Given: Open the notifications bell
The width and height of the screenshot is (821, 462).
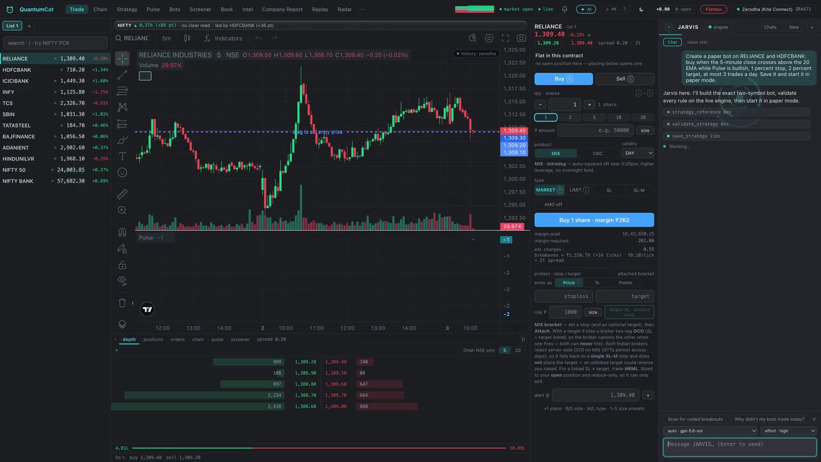Looking at the screenshot, I should (564, 9).
